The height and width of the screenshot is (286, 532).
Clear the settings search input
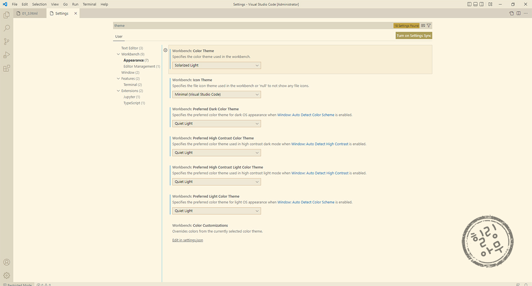click(x=423, y=26)
